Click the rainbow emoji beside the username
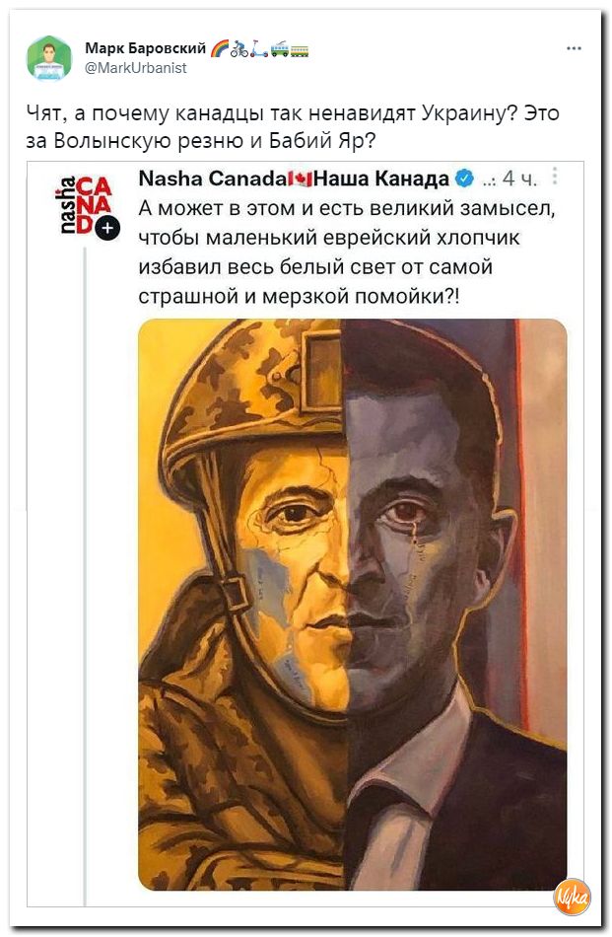 220,48
